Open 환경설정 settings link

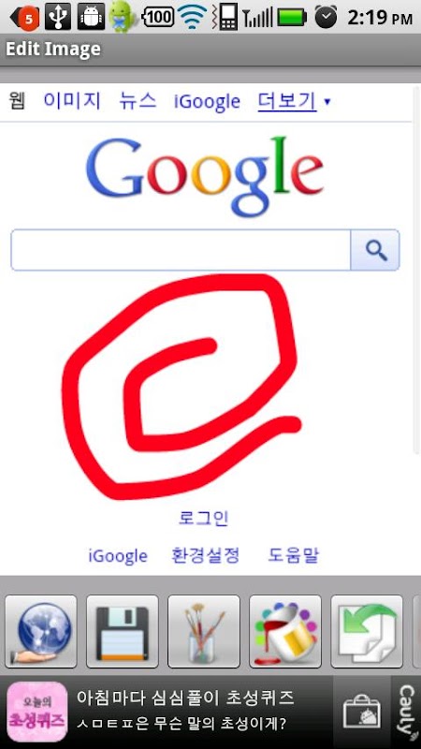pyautogui.click(x=205, y=555)
